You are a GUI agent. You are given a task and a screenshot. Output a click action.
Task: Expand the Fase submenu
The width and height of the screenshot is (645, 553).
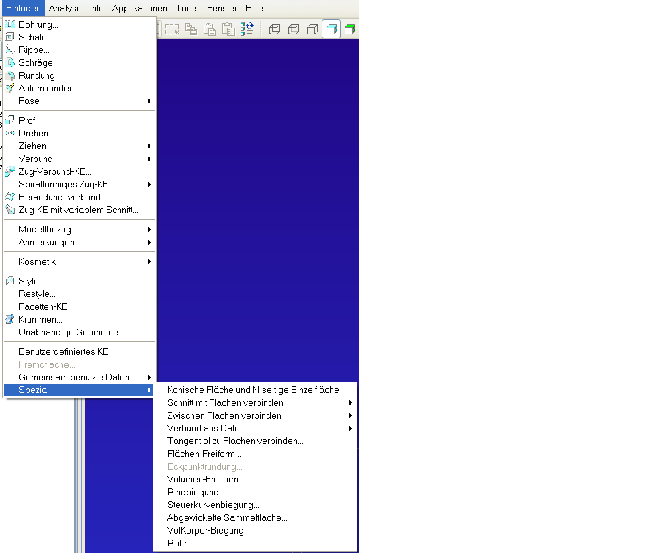pyautogui.click(x=79, y=101)
